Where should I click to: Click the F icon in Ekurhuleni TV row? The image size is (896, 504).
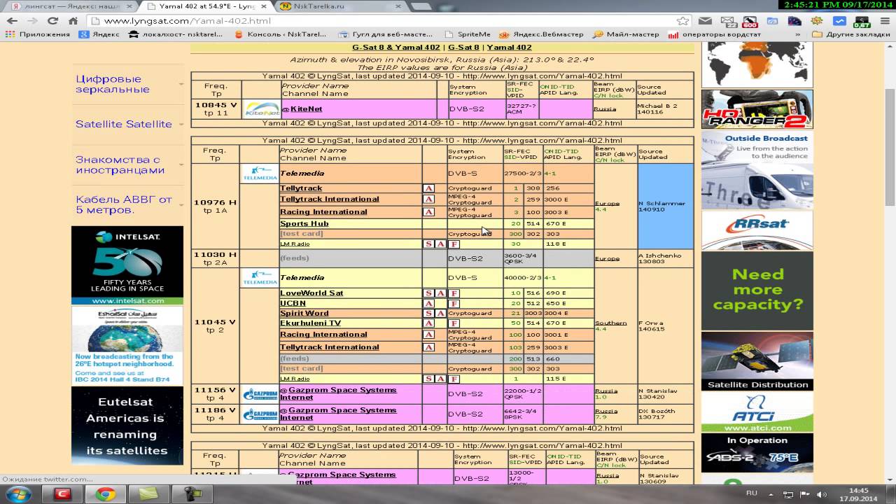(x=454, y=323)
